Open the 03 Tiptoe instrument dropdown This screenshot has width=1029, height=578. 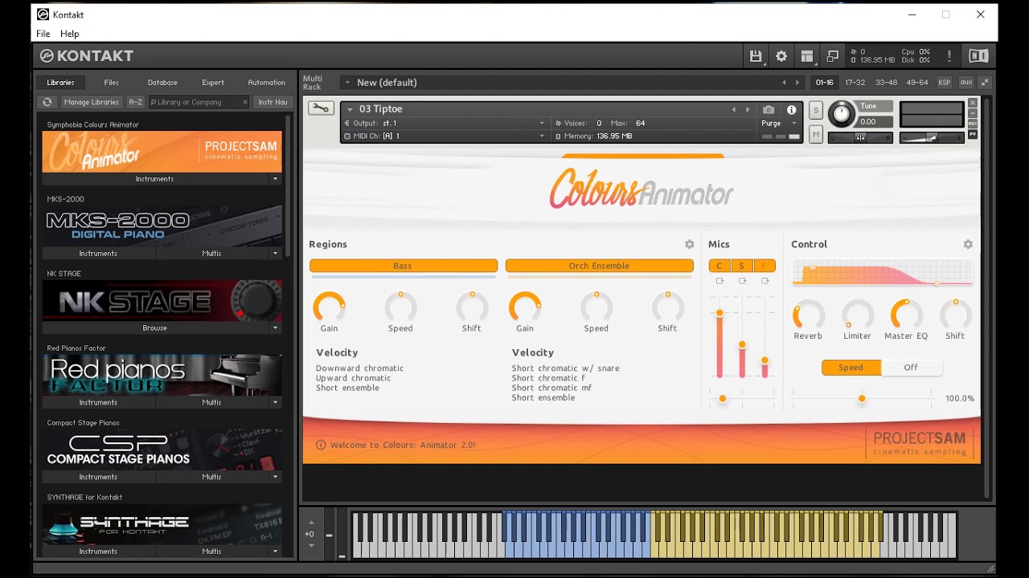coord(350,109)
